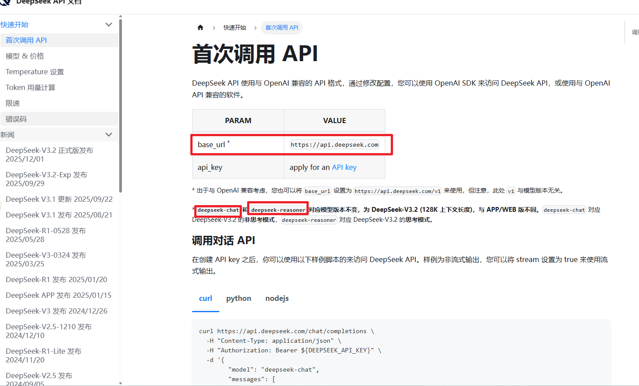
Task: Collapse the 快速开始 sidebar section chevron
Action: click(x=109, y=24)
